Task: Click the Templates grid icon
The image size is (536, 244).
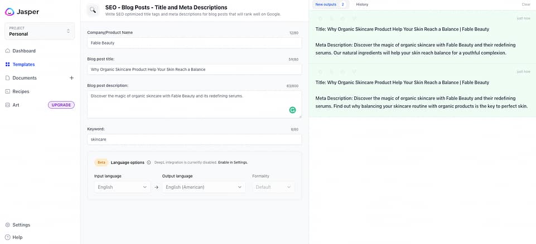Action: [x=7, y=65]
